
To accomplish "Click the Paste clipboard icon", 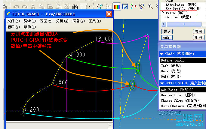I will 50,6.
